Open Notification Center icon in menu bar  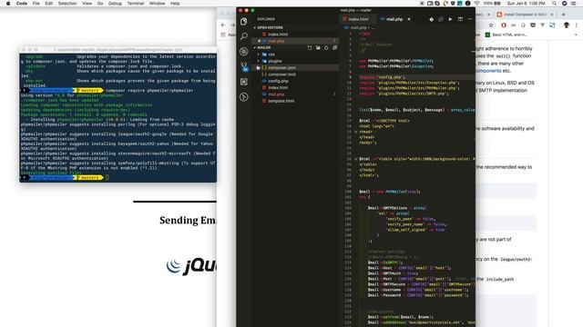coord(573,4)
